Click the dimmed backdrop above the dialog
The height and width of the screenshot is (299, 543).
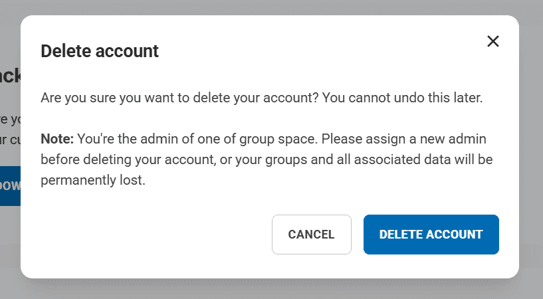(266, 7)
